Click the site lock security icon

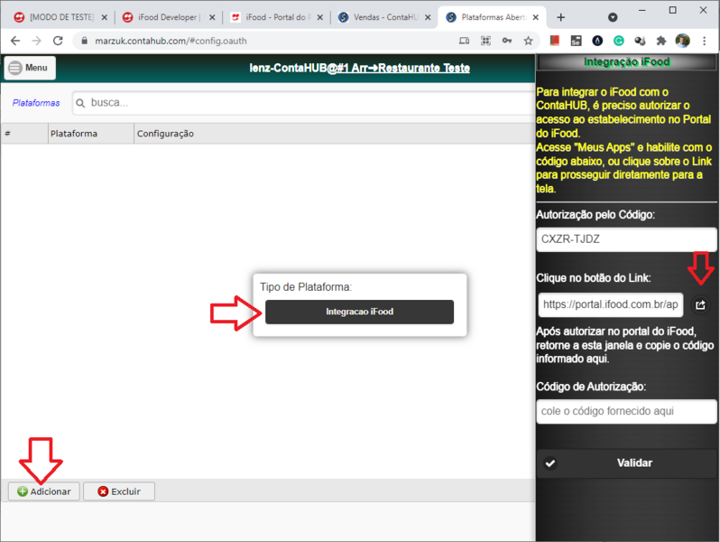84,41
